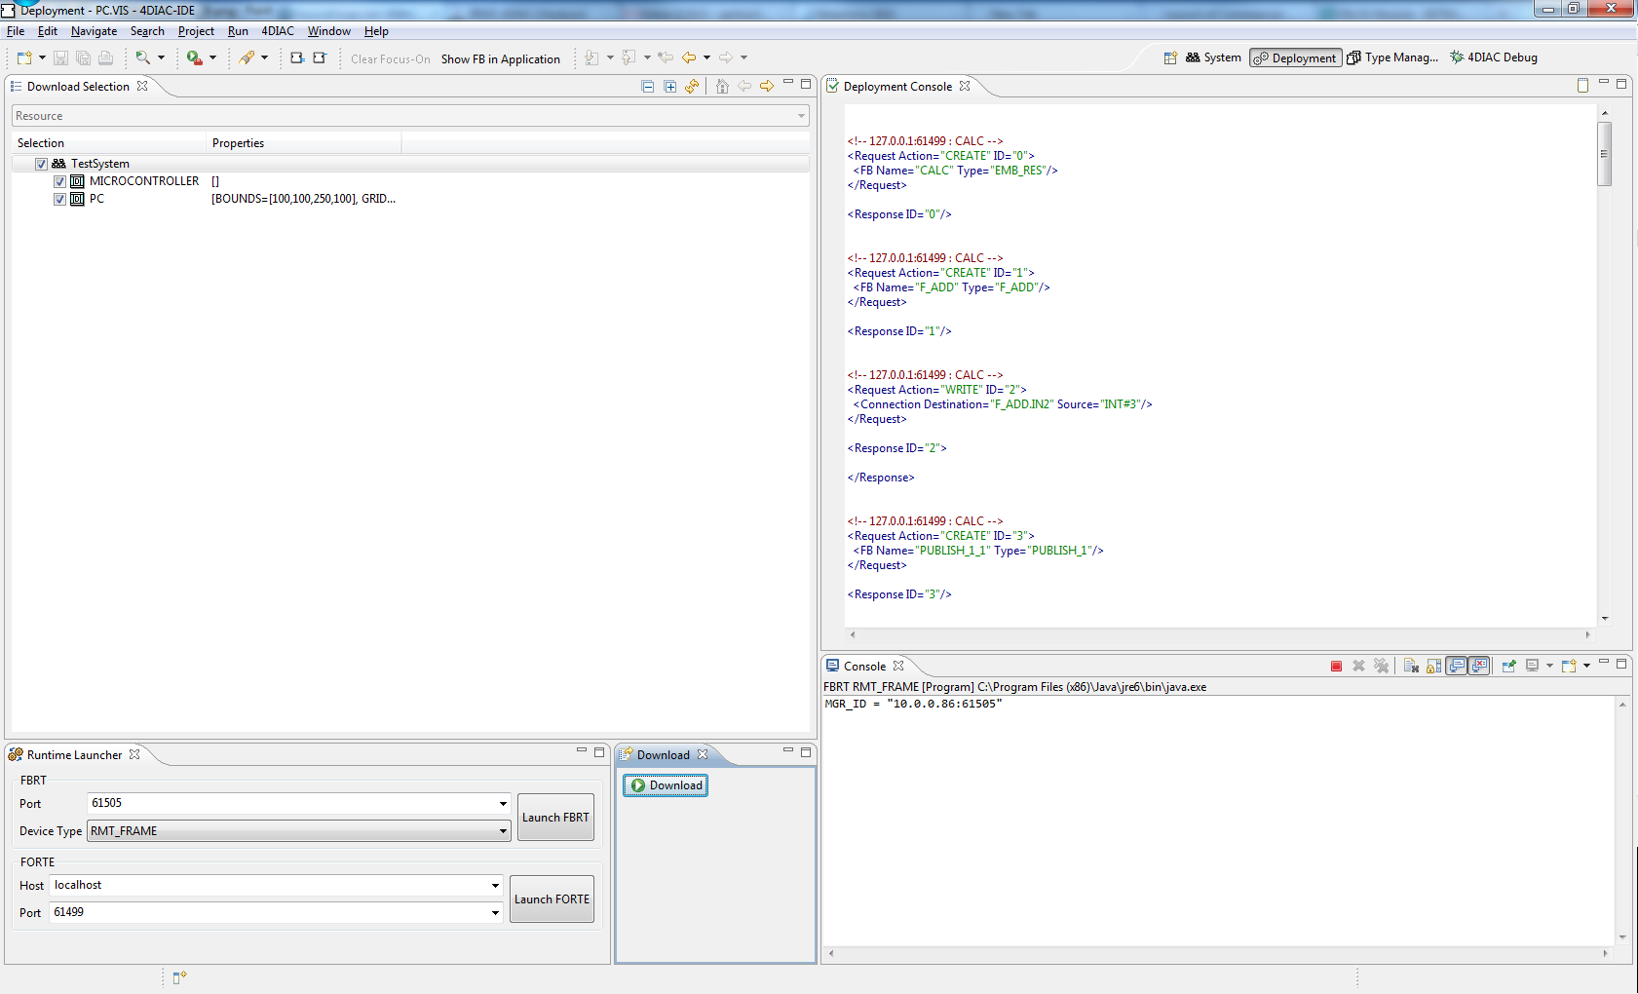
Task: Toggle the MICROCONTROLLER checkbox
Action: click(x=59, y=181)
